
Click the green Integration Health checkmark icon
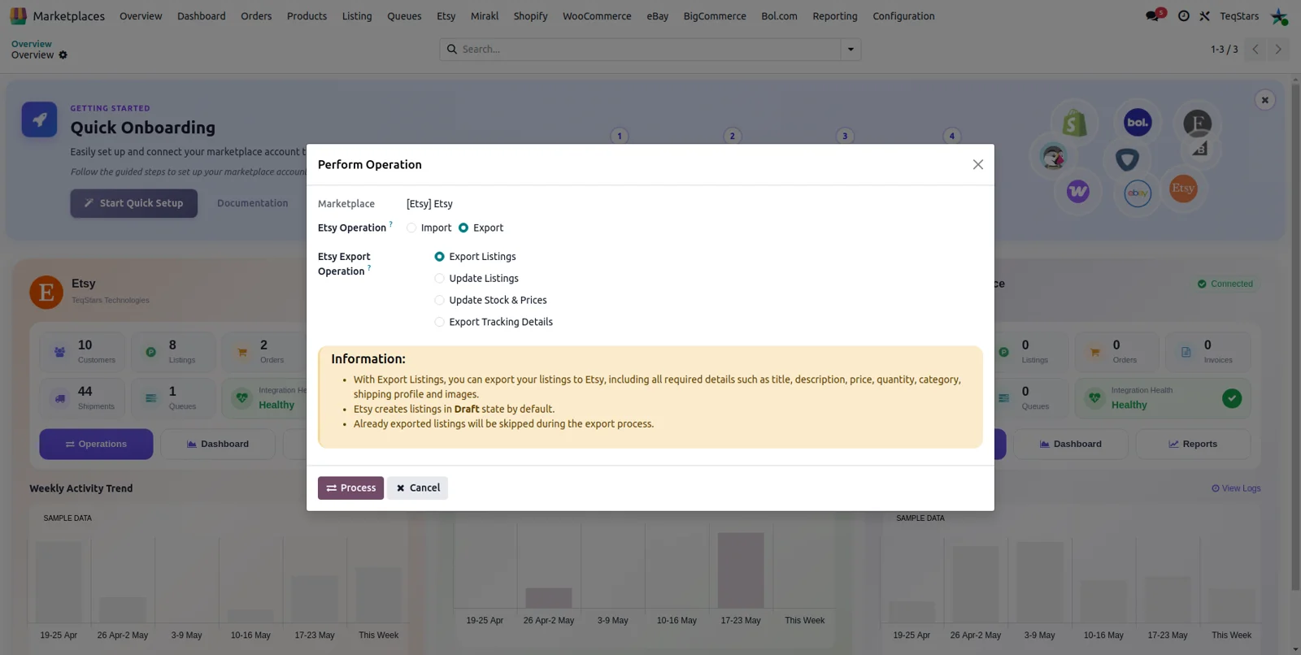tap(1232, 398)
